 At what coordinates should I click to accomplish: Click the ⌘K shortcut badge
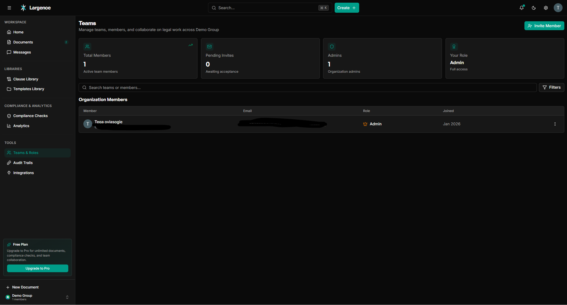pos(323,8)
